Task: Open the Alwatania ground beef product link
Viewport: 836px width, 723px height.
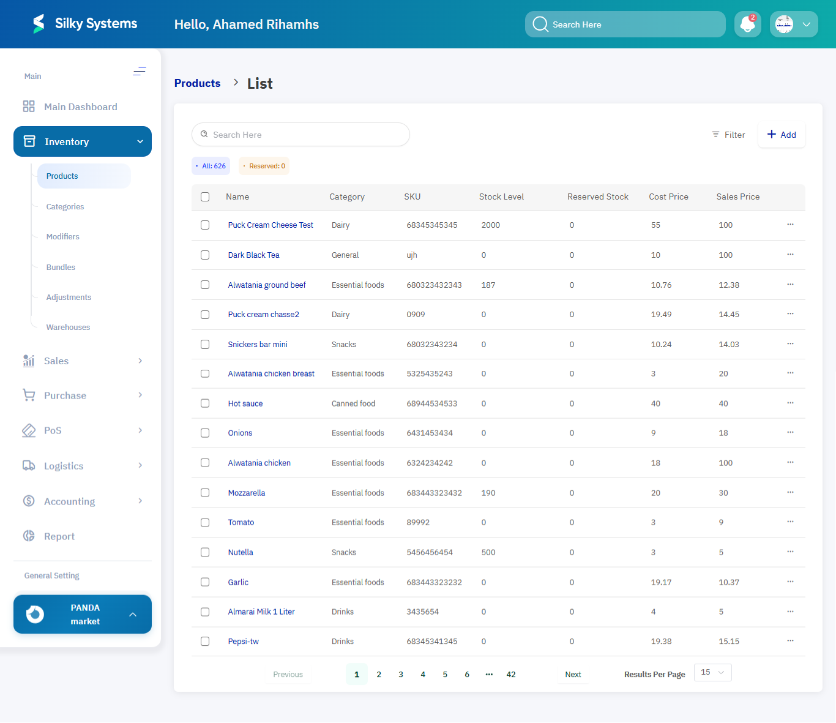Action: pos(267,285)
